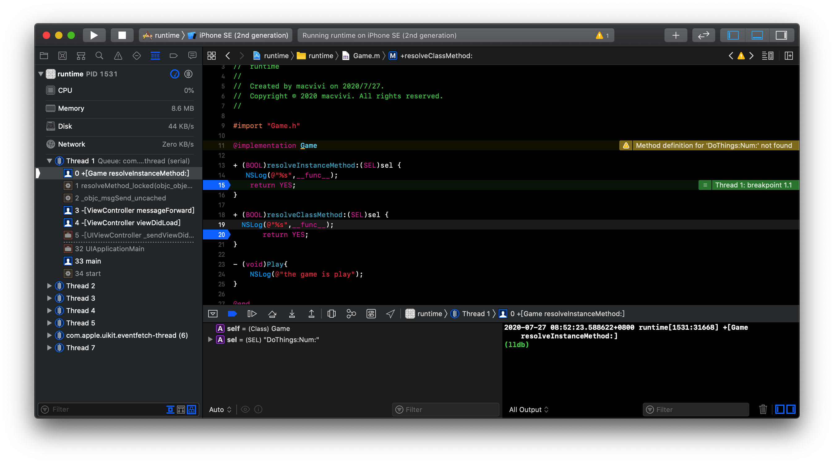Step out of the function
Viewport: 834px width, 464px height.
[x=311, y=313]
